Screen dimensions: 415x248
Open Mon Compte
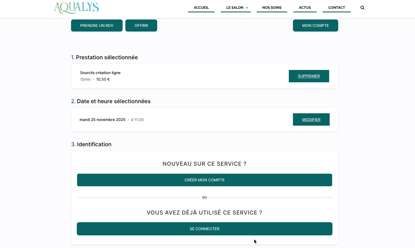coord(315,26)
